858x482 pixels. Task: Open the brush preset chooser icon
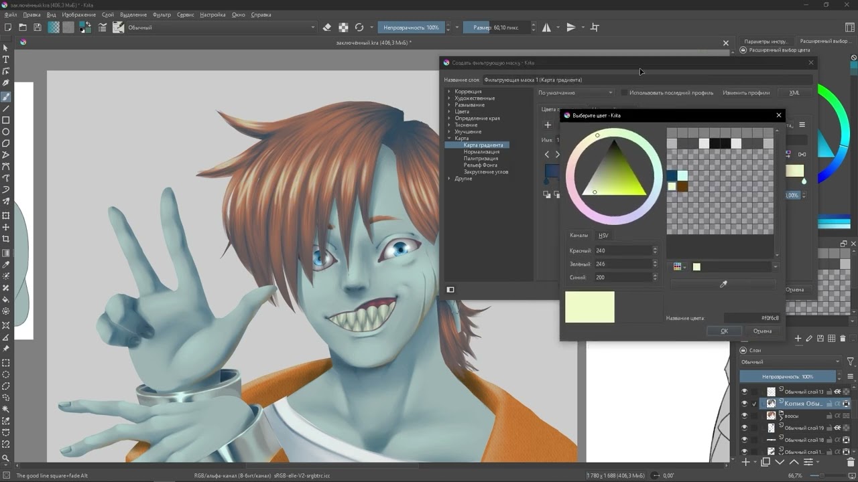(x=118, y=27)
